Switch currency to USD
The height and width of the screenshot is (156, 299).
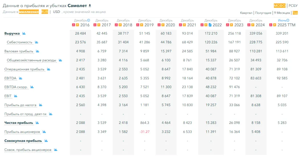pos(56,12)
